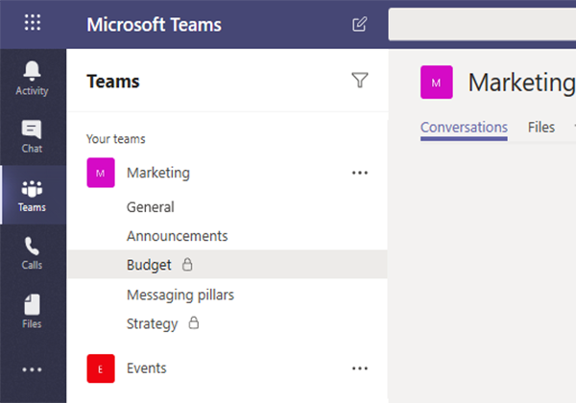The height and width of the screenshot is (403, 576).
Task: Click the 'Your teams' section label
Action: [x=116, y=139]
